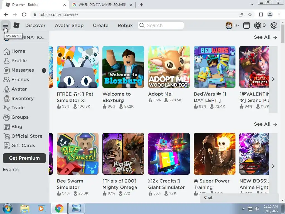Open the Grand Piece game thumbnail
285x214 pixels.
pos(254,67)
